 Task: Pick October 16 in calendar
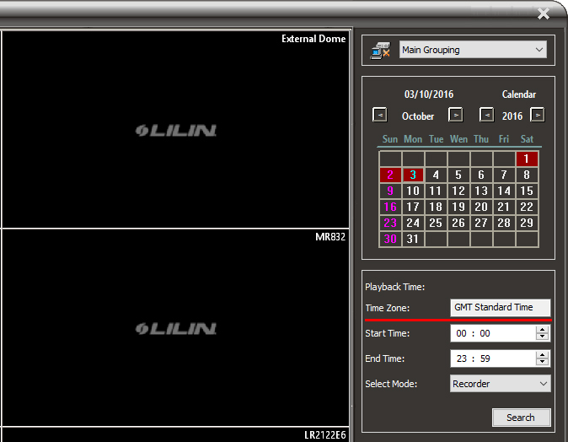pos(390,207)
